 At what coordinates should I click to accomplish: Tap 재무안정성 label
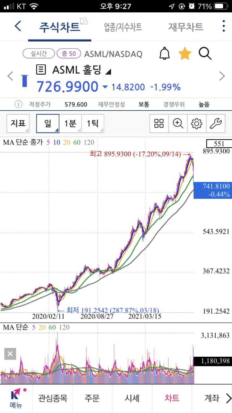click(111, 104)
